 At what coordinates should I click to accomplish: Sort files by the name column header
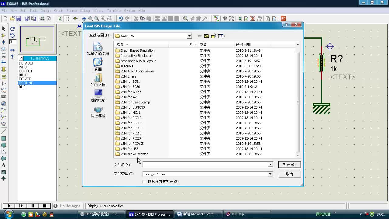click(141, 45)
